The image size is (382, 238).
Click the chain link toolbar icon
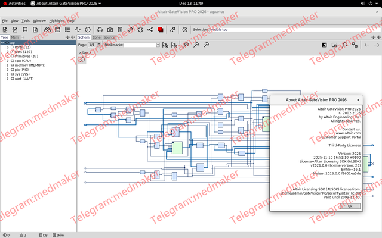tap(172, 30)
